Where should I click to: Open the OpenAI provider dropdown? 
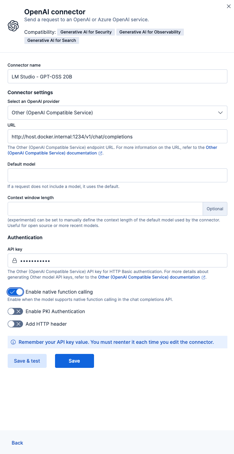point(117,113)
